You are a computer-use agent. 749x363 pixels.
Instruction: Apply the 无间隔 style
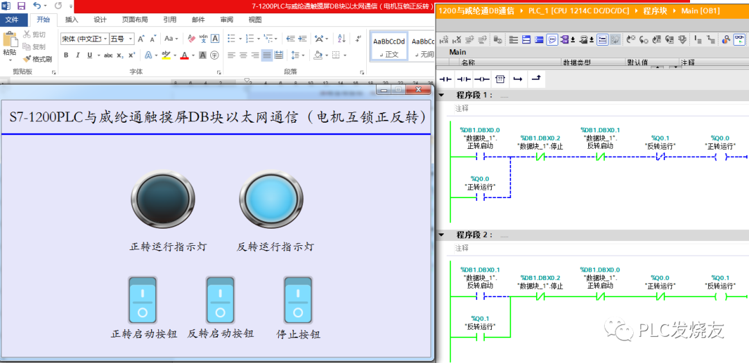point(423,46)
